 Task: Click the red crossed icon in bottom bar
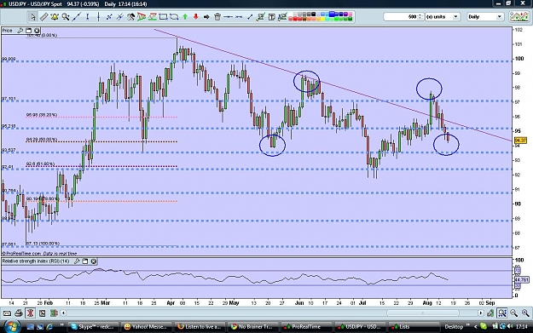point(30,313)
